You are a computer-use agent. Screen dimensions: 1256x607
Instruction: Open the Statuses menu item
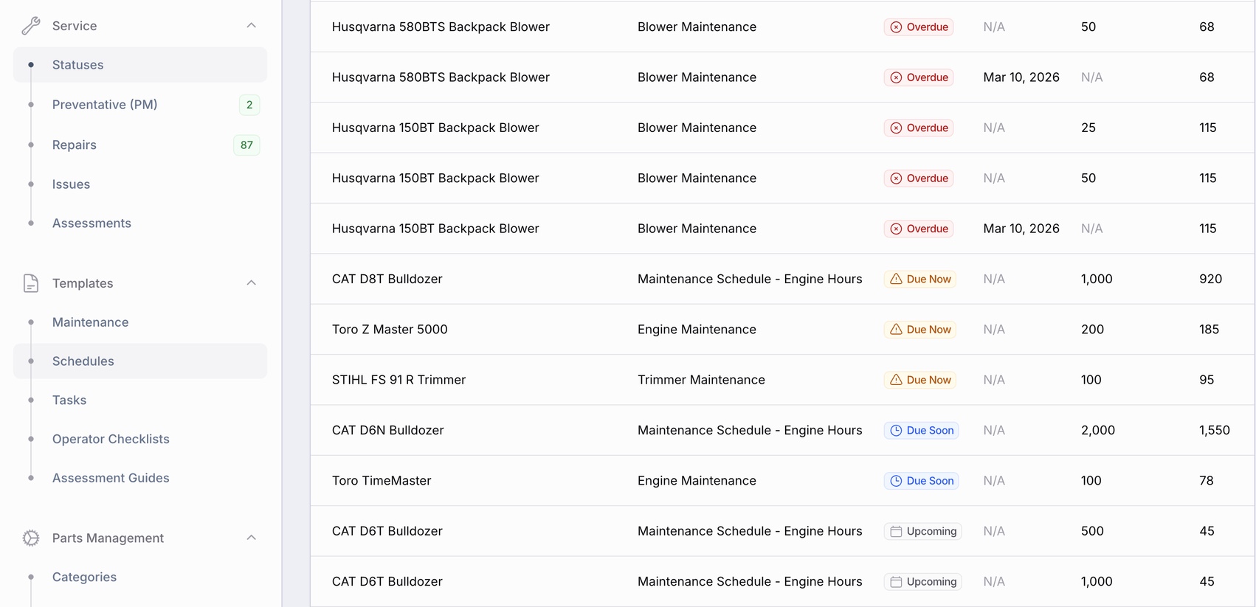[x=140, y=65]
